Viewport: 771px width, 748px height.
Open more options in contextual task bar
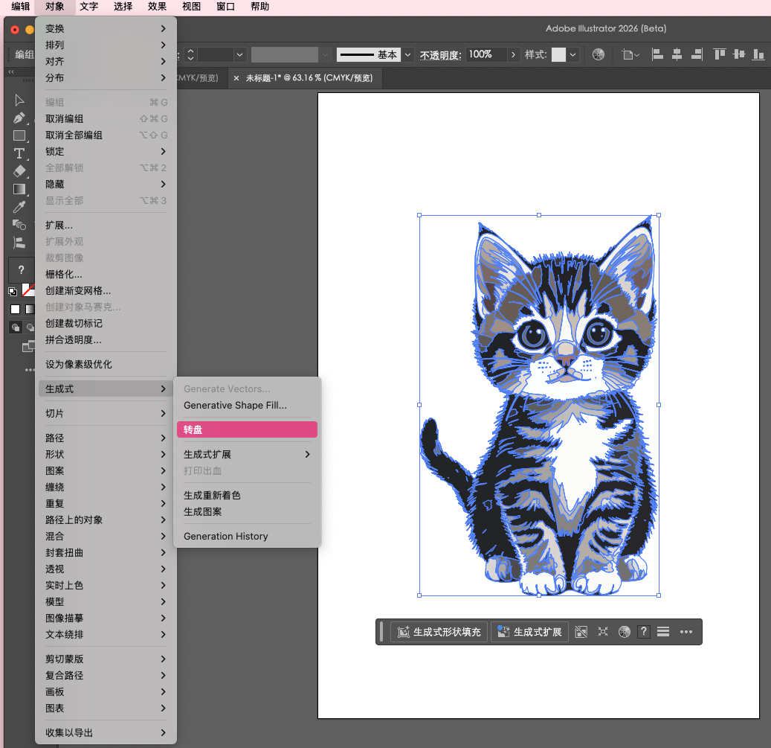685,632
